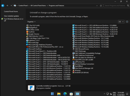This screenshot has width=130, height=96.
Task: Select the O&O BrowserPrivacy icon
Action: tap(74, 49)
